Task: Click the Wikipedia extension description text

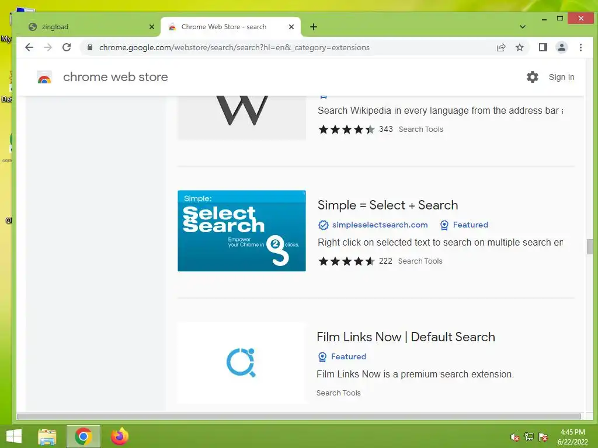Action: point(440,110)
